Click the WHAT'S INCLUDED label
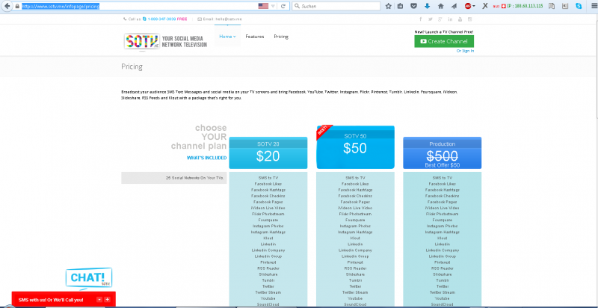 (206, 158)
